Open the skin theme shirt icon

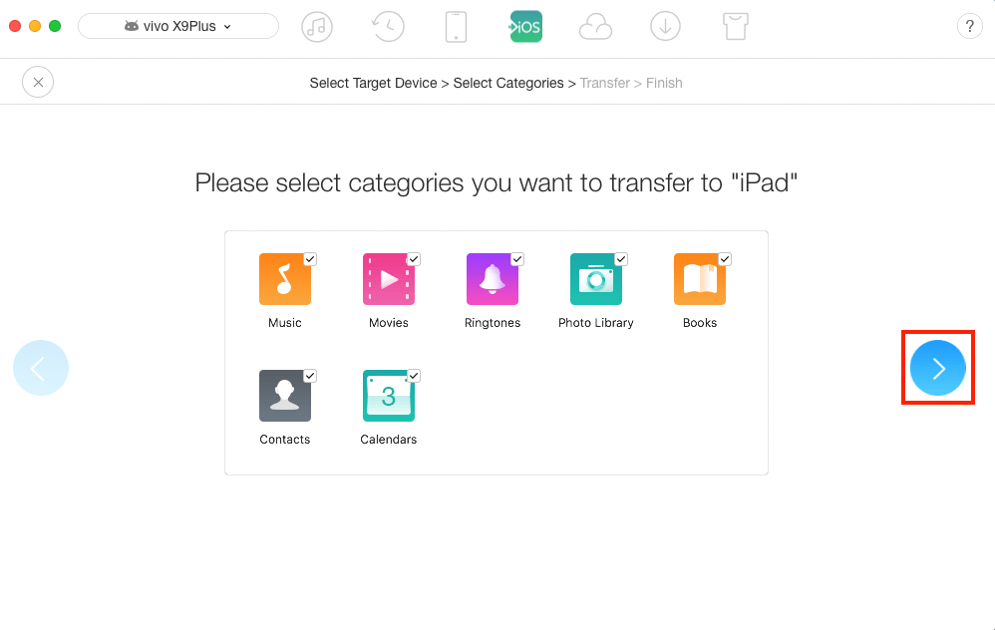point(736,27)
